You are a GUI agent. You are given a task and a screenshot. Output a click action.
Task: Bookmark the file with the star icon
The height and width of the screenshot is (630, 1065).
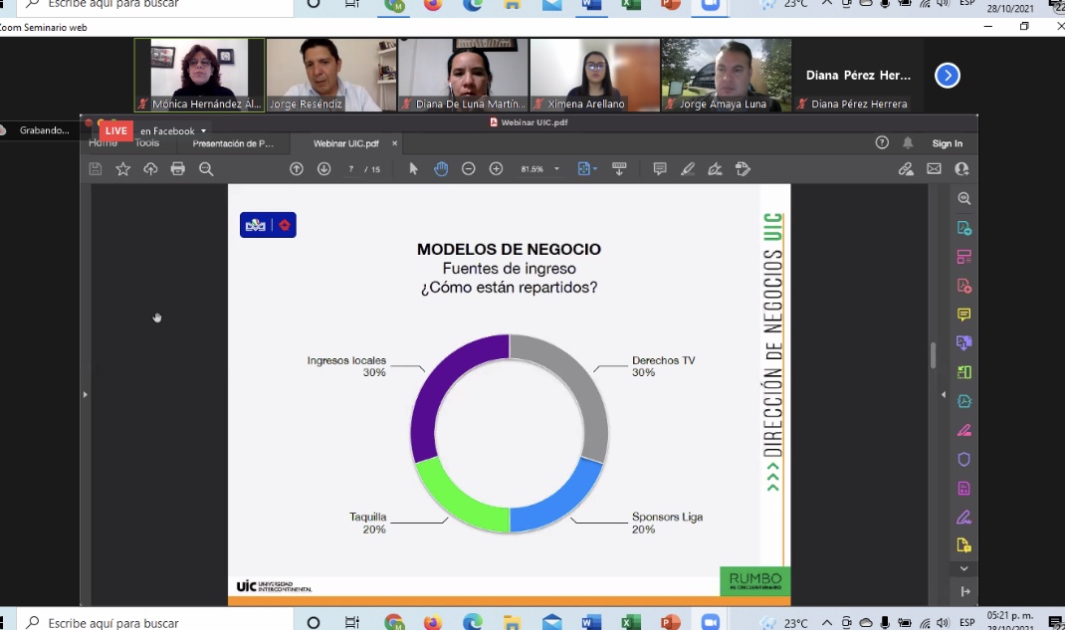[123, 169]
